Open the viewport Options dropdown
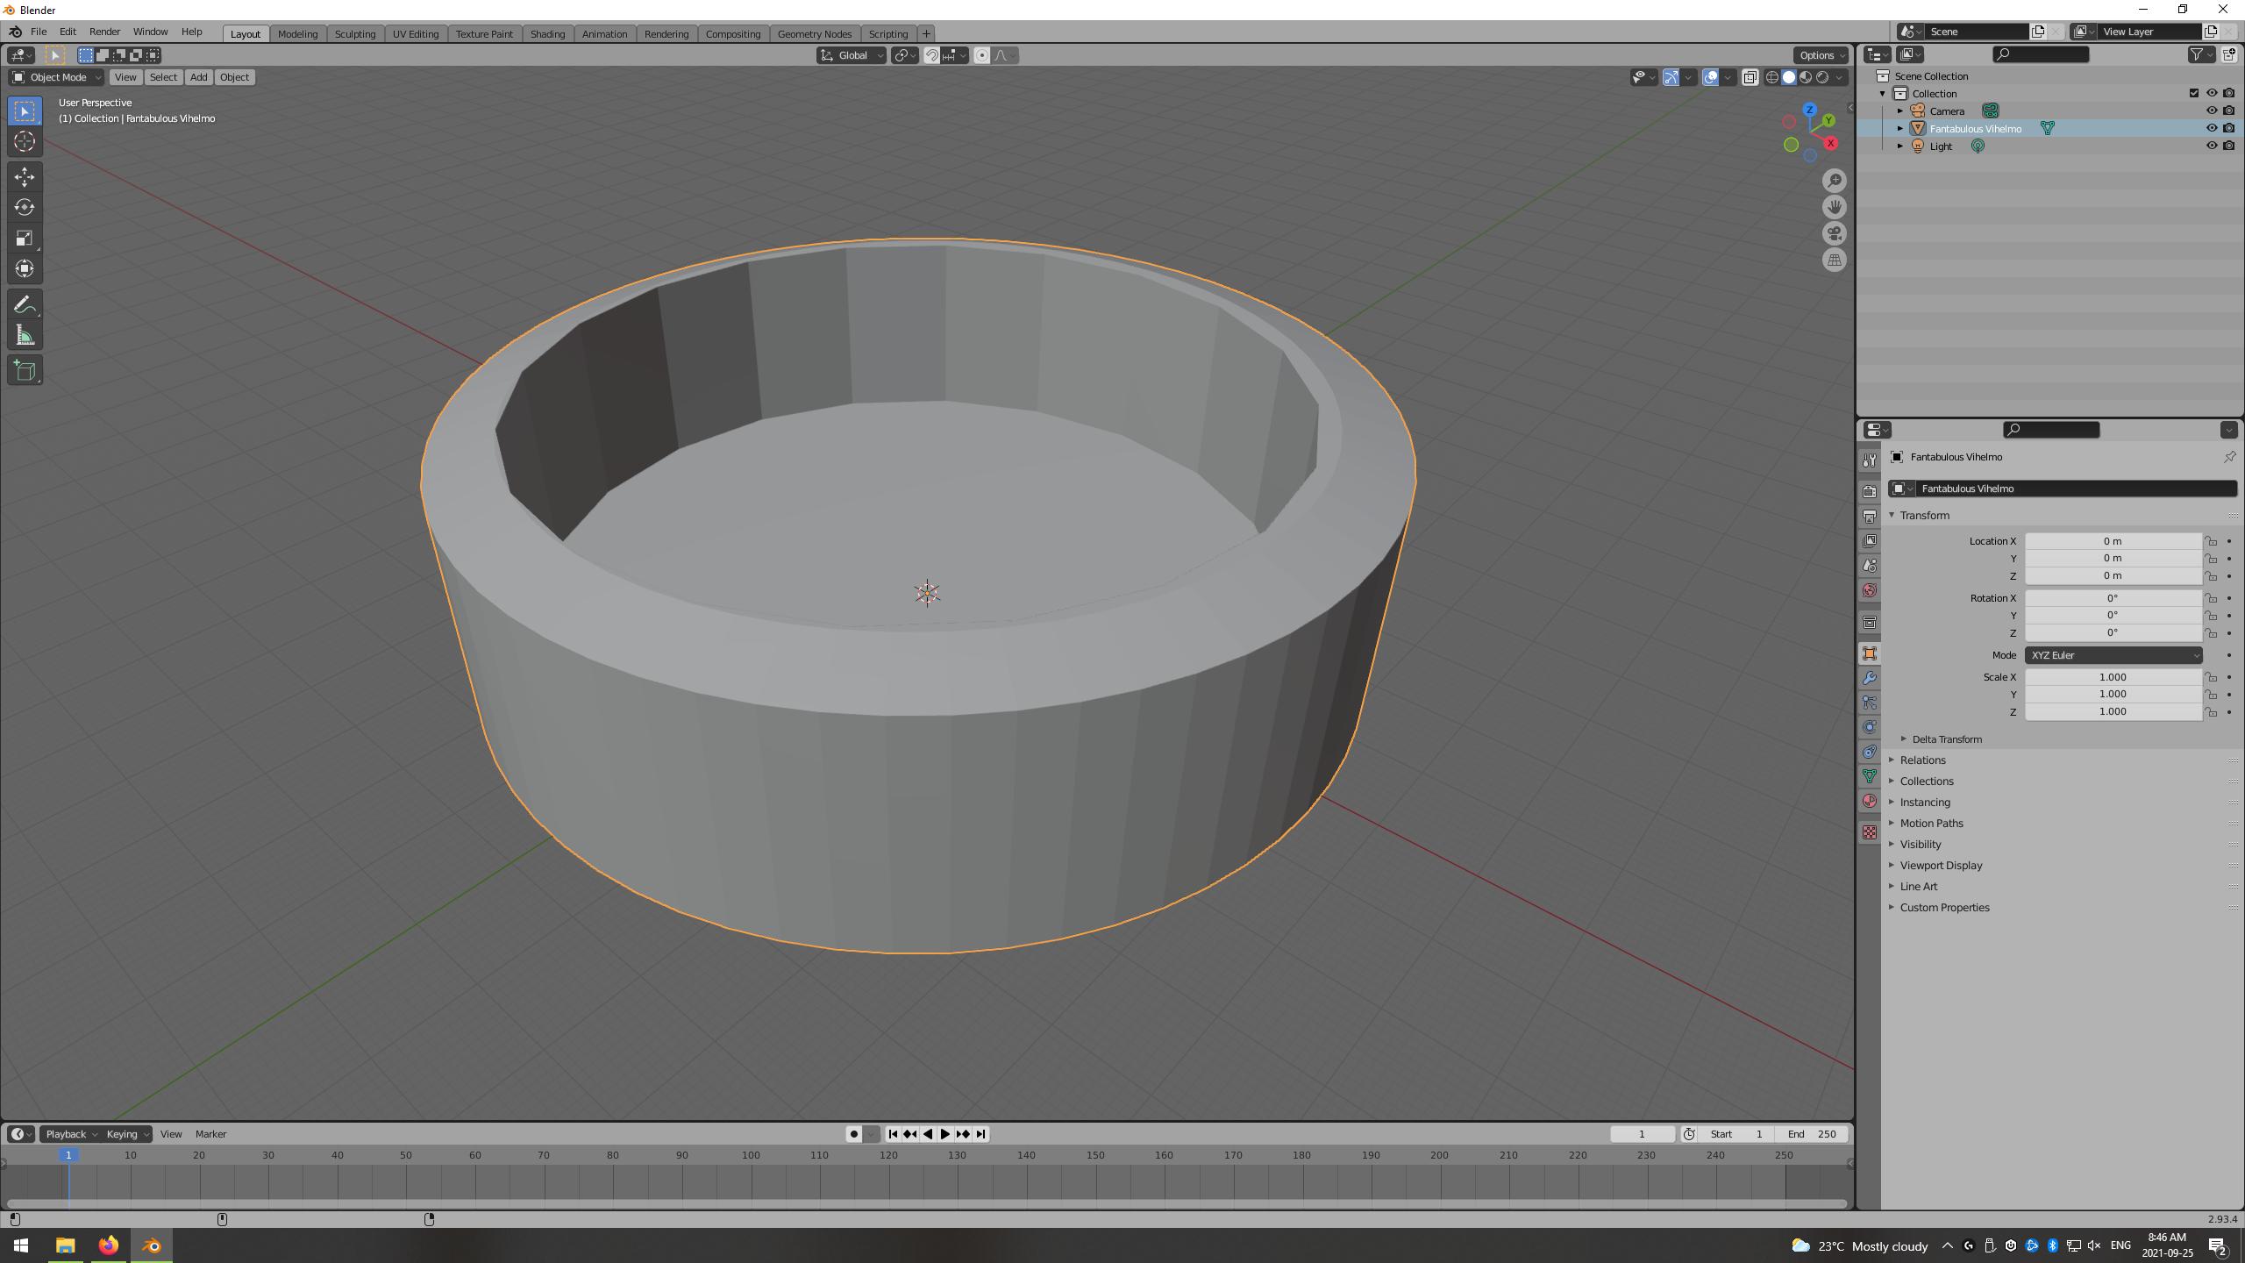 pyautogui.click(x=1821, y=55)
